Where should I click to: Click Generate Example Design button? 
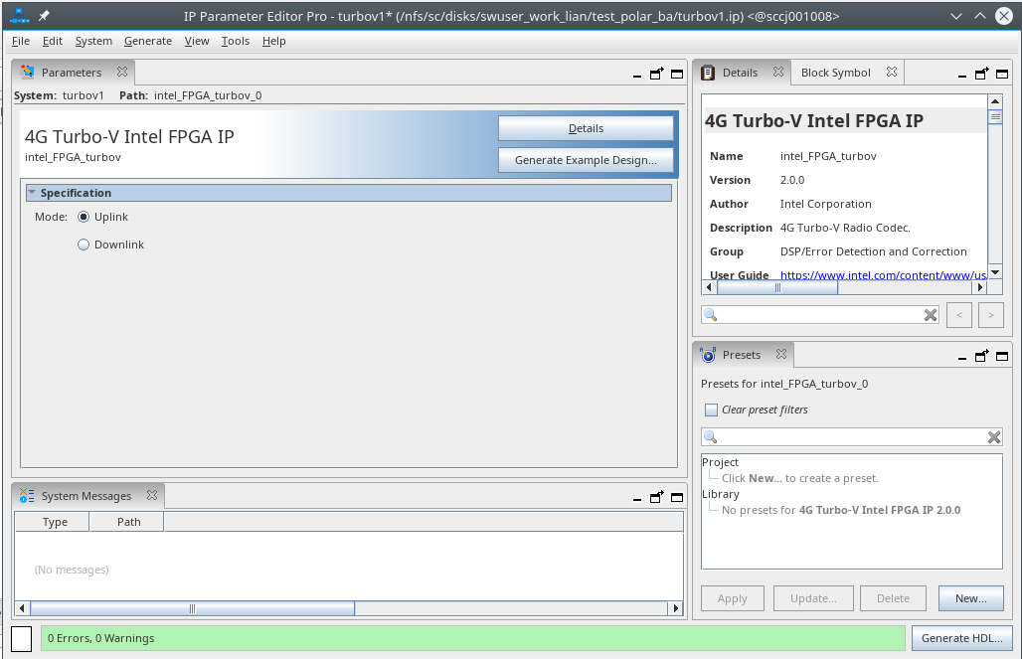pos(586,160)
